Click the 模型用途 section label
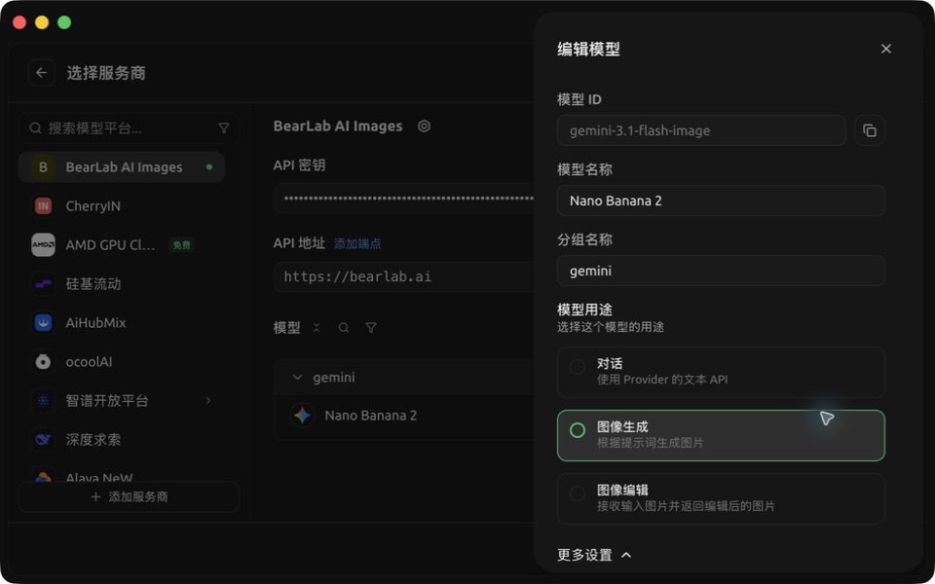The image size is (935, 584). (x=585, y=310)
